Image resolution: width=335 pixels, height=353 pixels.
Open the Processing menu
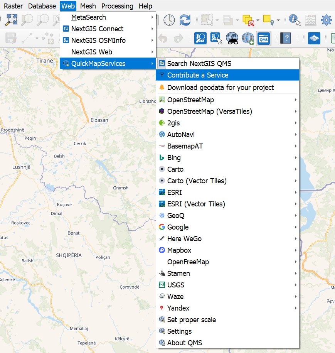pos(117,6)
